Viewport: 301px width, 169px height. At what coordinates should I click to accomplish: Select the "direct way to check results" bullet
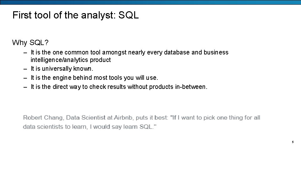119,87
